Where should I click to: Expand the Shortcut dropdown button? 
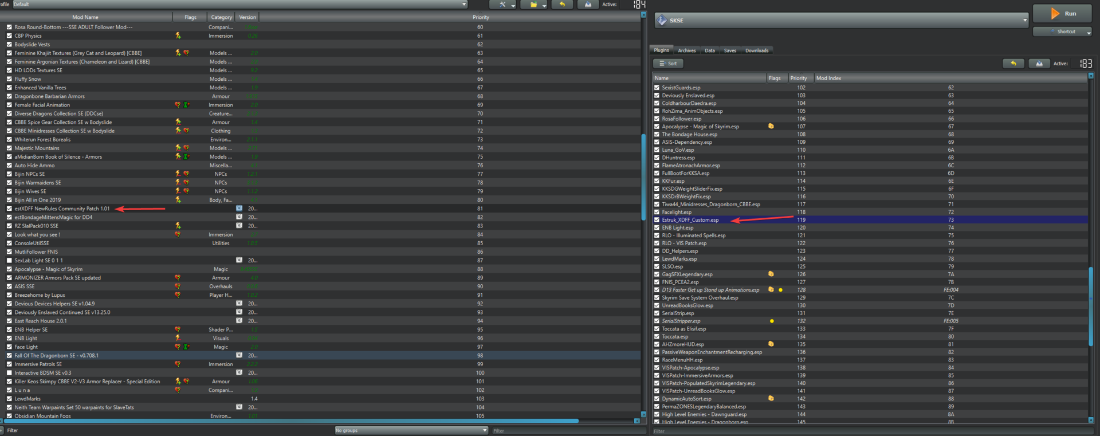coord(1088,32)
